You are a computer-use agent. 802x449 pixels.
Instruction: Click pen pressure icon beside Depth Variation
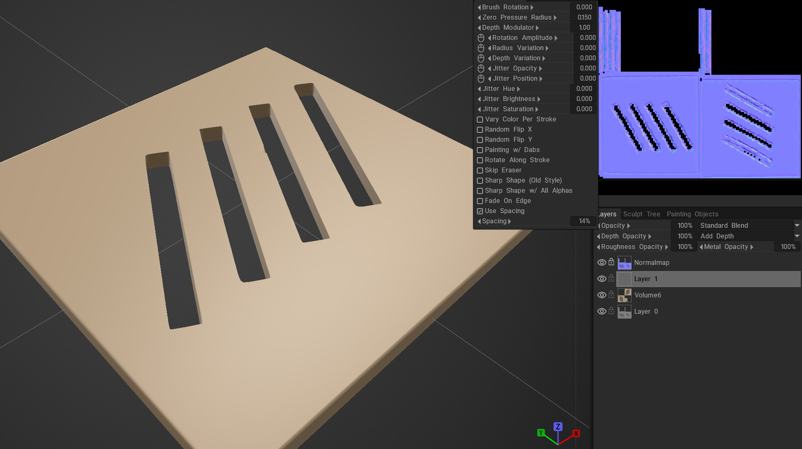coord(481,58)
